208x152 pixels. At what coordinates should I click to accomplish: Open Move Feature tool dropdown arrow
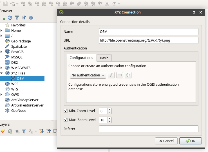pos(17,4)
